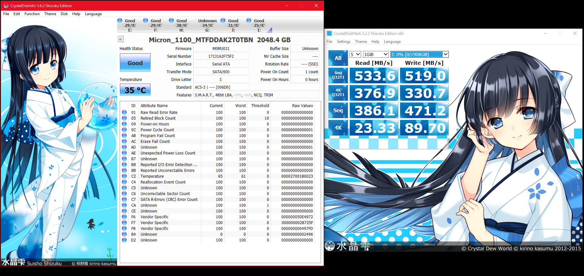This screenshot has width=584, height=276.
Task: Click status orb of attribute ID D2
Action: 124,240
